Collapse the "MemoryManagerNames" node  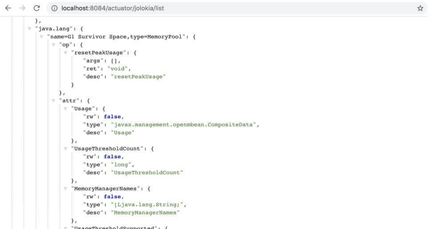pos(66,189)
